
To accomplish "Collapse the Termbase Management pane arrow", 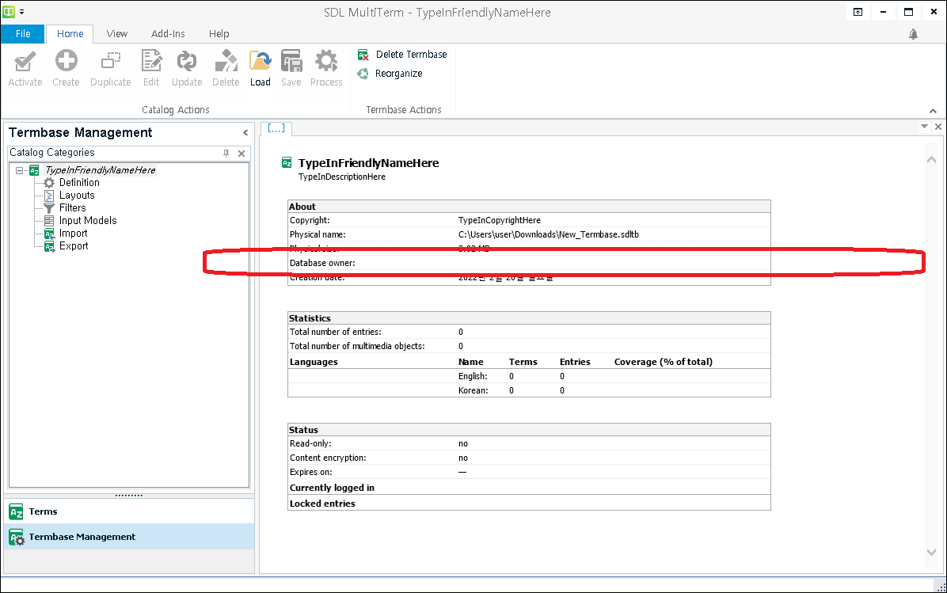I will point(245,133).
